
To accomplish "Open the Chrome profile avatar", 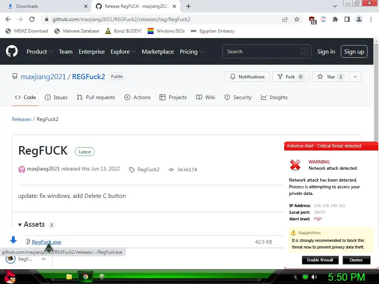I will pyautogui.click(x=359, y=19).
